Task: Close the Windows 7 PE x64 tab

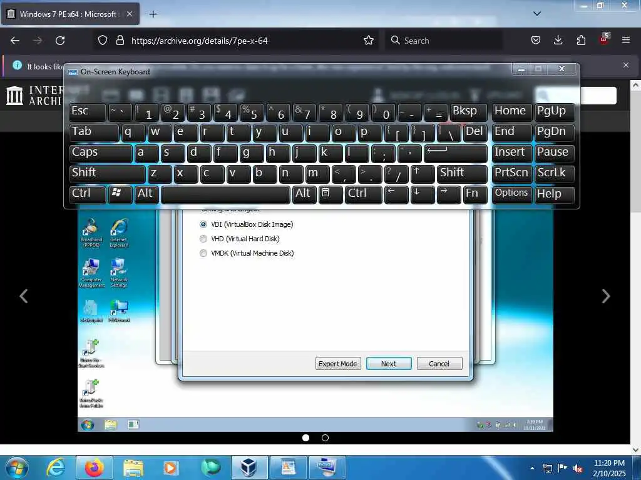Action: 129,14
